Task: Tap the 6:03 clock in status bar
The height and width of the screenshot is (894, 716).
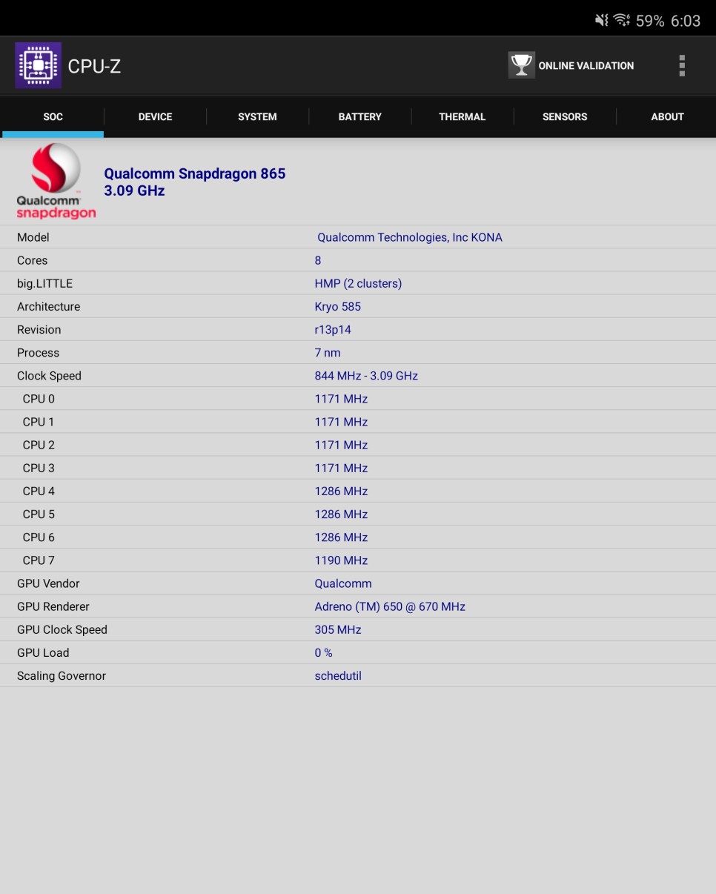Action: (x=686, y=21)
